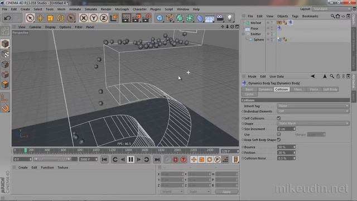Viewport: 357px width, 201px height.
Task: Render to Picture Viewer
Action: [136, 18]
